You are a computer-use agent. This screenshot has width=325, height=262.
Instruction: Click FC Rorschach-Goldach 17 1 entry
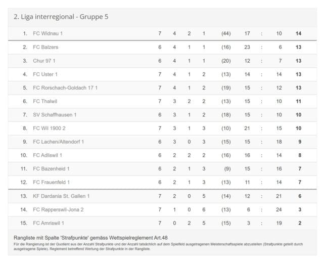point(65,88)
